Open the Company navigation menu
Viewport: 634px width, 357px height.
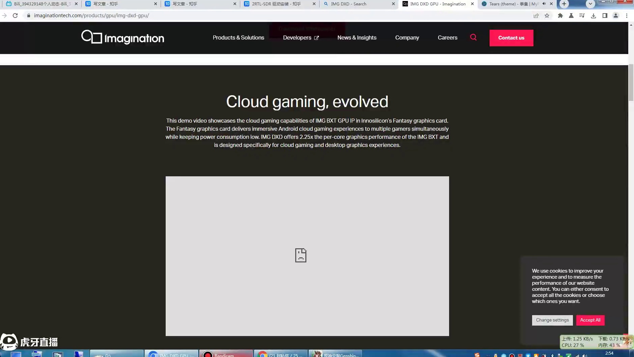coord(407,37)
